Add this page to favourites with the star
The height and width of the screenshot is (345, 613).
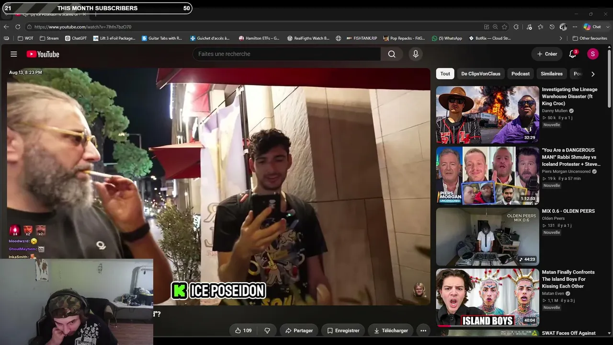pos(504,27)
